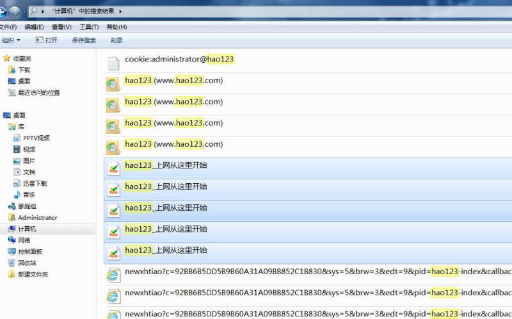512x319 pixels.
Task: Expand the 组织 dropdown in toolbar
Action: (x=11, y=40)
